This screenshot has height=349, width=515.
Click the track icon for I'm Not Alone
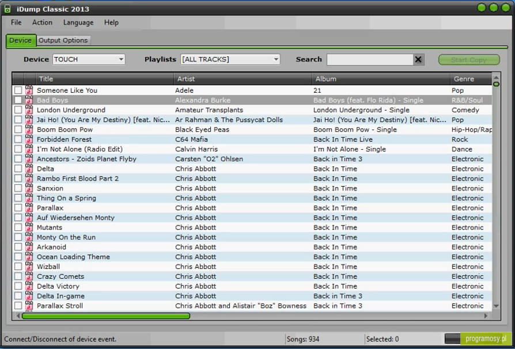[29, 149]
